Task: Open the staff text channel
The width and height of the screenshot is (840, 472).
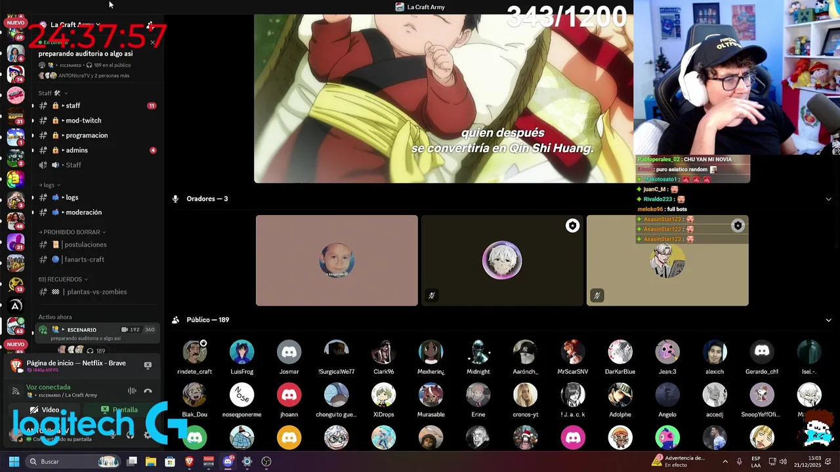Action: [x=96, y=106]
